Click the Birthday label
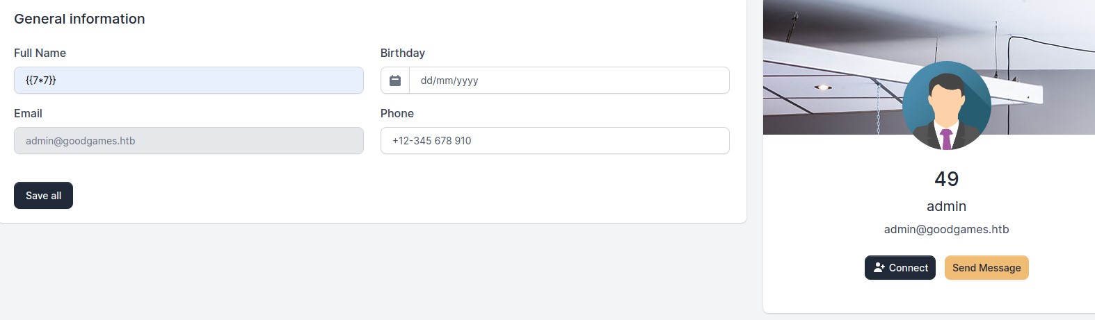Screen dimensions: 1095x320 coord(403,53)
